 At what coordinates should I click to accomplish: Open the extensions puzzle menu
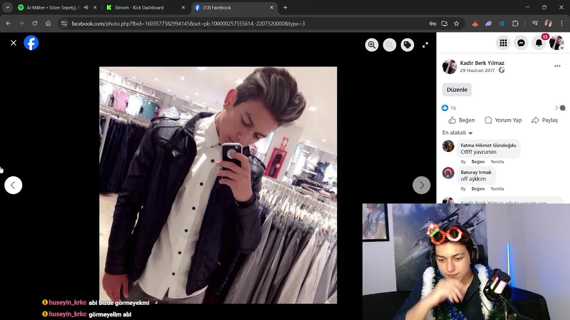[x=516, y=24]
